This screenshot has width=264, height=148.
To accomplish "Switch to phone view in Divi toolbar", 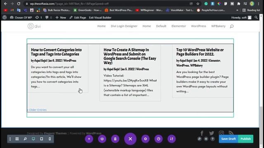I will 50,139.
